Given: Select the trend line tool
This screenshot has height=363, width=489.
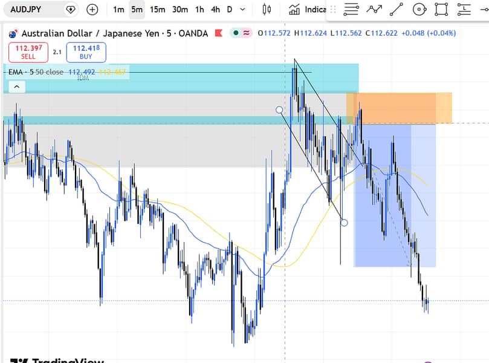Looking at the screenshot, I should click(397, 10).
